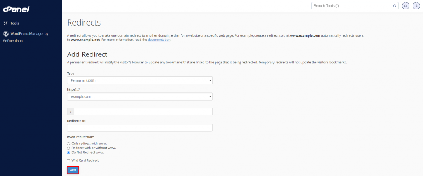Viewport: 423px width, 176px height.
Task: Open the redirect Type dropdown
Action: coord(140,80)
